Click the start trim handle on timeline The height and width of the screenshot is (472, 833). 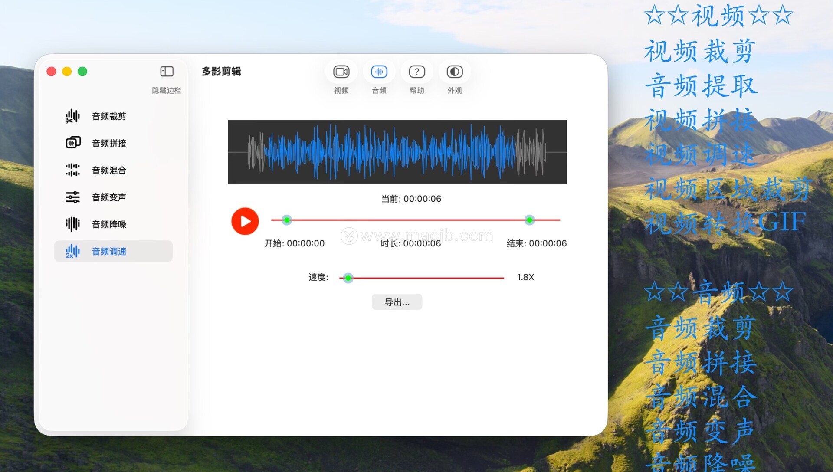pyautogui.click(x=286, y=220)
